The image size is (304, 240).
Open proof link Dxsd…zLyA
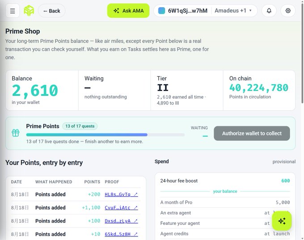(121, 221)
